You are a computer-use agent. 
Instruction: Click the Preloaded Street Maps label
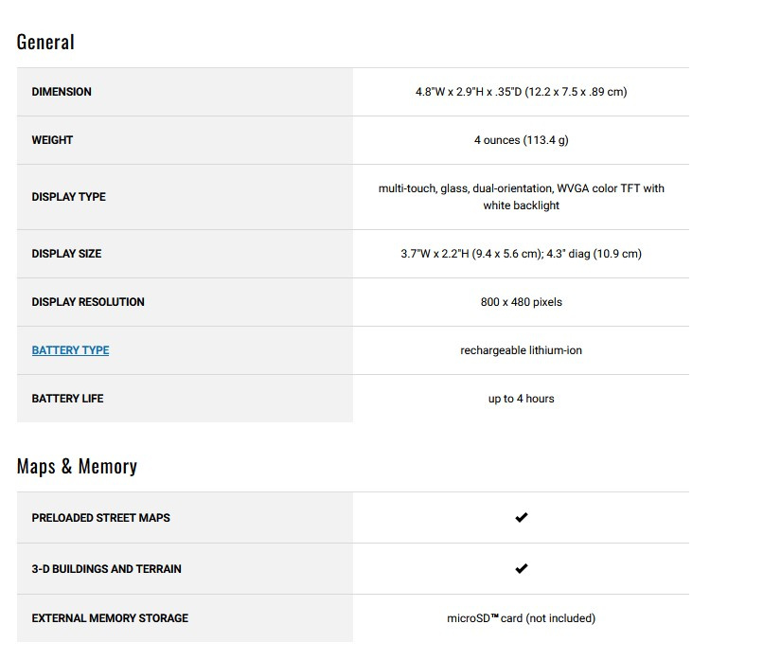tap(100, 518)
